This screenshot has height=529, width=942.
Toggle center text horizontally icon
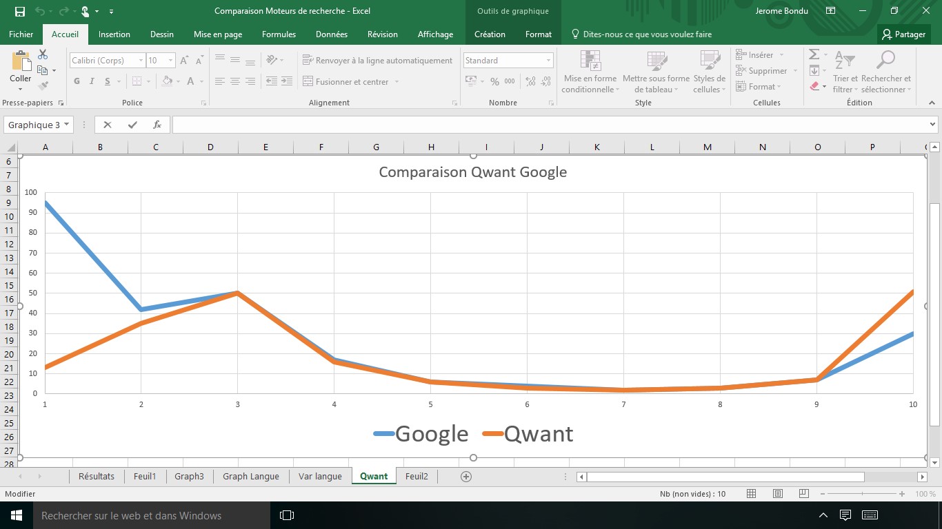pos(235,81)
